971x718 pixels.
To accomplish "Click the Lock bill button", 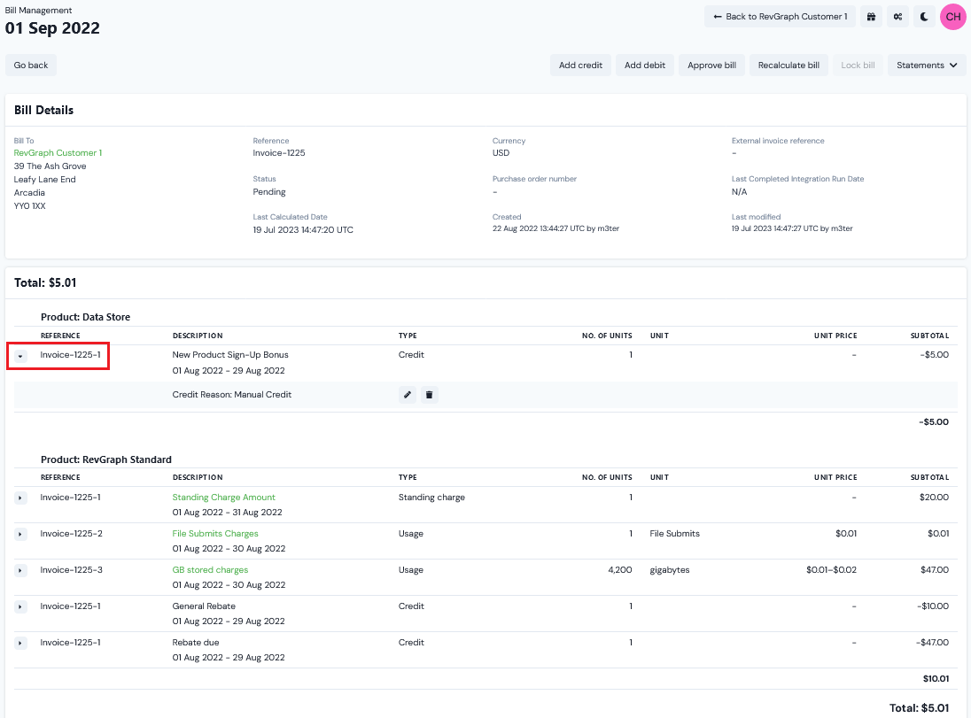I will 858,65.
